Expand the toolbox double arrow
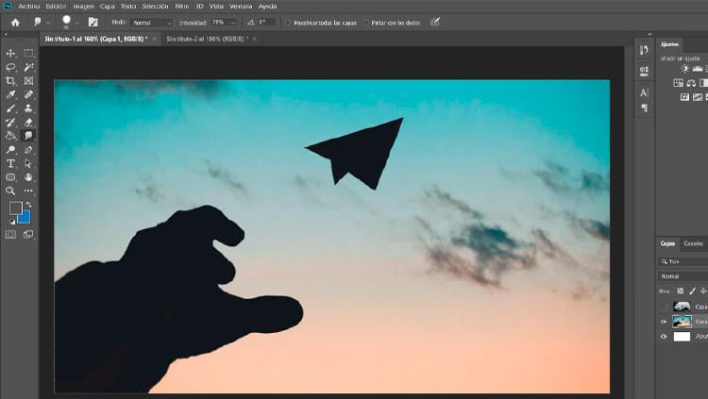Viewport: 708px width, 399px height. pyautogui.click(x=6, y=34)
